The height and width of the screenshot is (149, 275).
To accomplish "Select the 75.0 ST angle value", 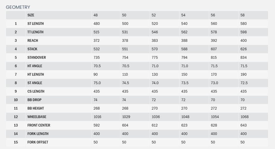I will tap(97, 83).
